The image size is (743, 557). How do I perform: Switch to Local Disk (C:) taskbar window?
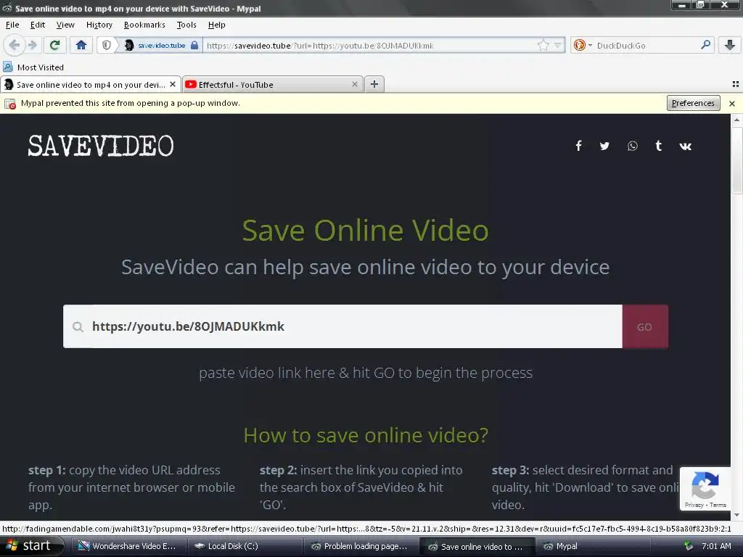pos(245,546)
